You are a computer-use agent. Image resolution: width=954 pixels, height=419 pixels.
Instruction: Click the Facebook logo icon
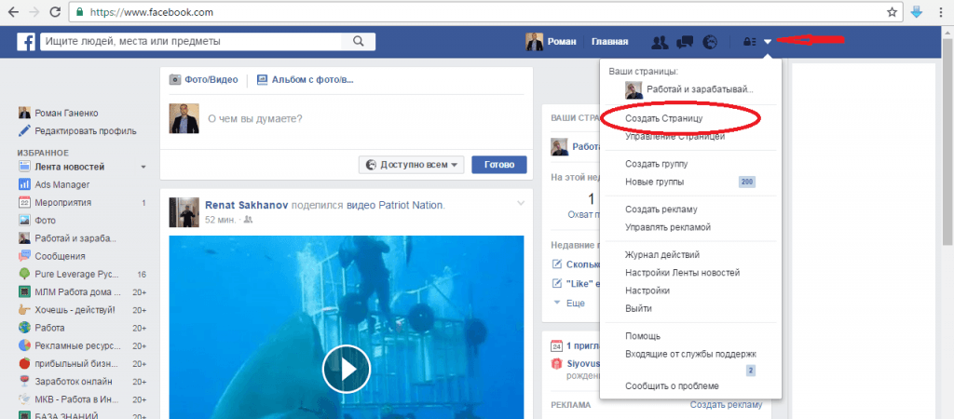tap(25, 41)
